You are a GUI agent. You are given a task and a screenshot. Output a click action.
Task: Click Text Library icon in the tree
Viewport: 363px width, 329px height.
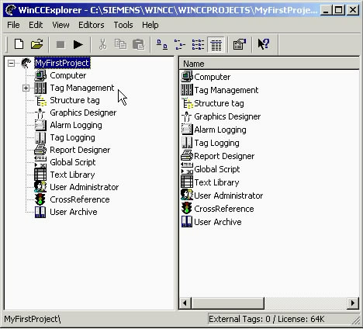tap(40, 175)
